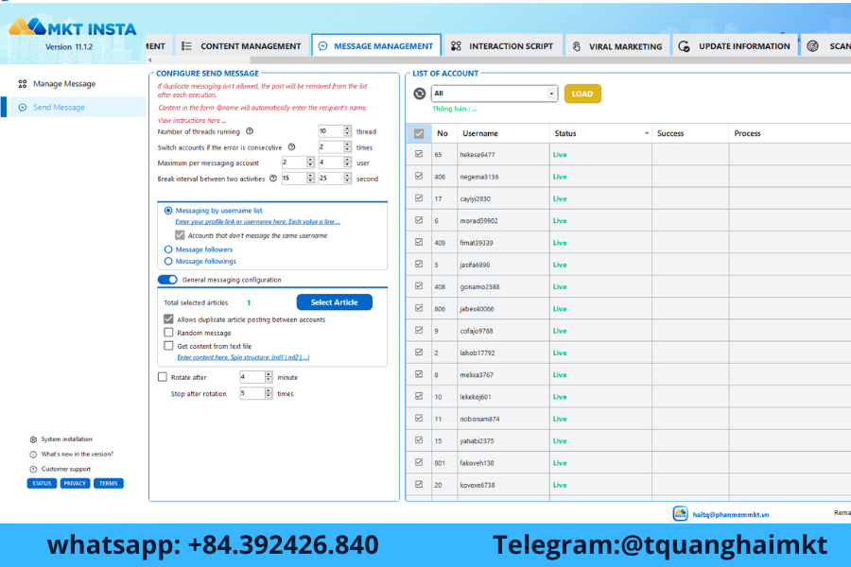Screen dimensions: 851x567
Task: Adjust the threads running spinner arrows
Action: click(347, 130)
